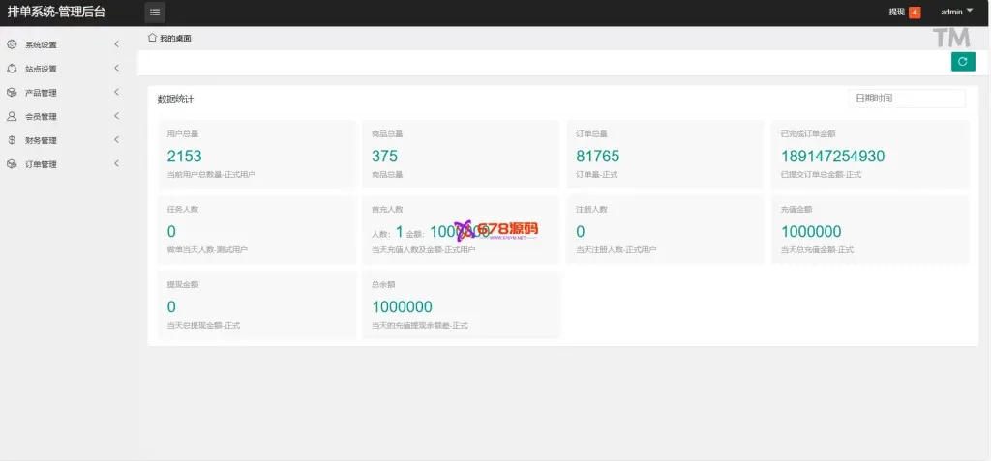
Task: Toggle the sidebar with the hamburger button
Action: click(x=155, y=13)
